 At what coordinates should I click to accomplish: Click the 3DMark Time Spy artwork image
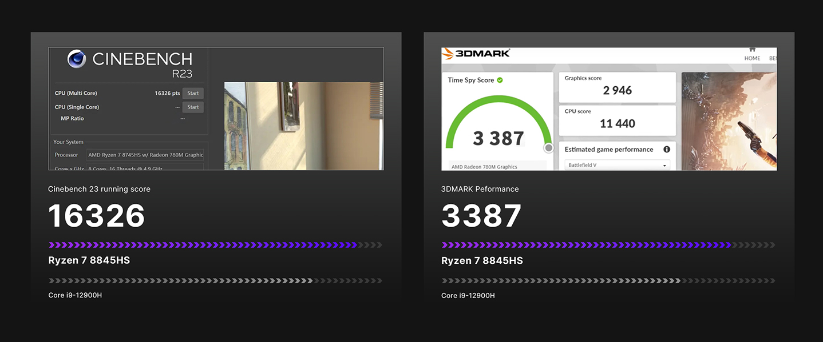click(x=729, y=121)
